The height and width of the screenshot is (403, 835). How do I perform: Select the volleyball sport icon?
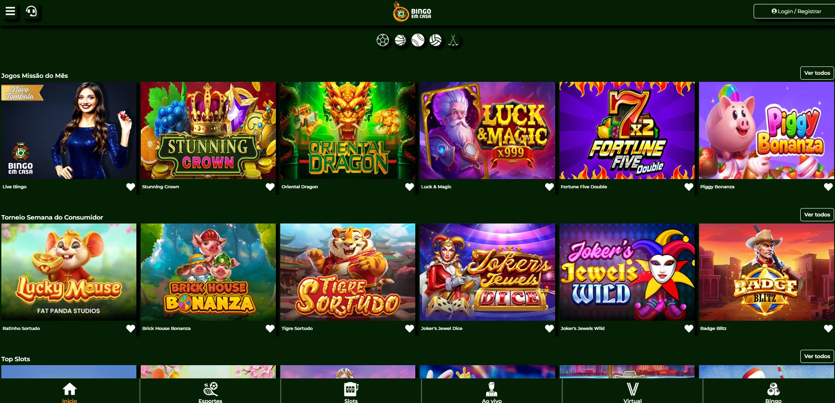click(436, 40)
